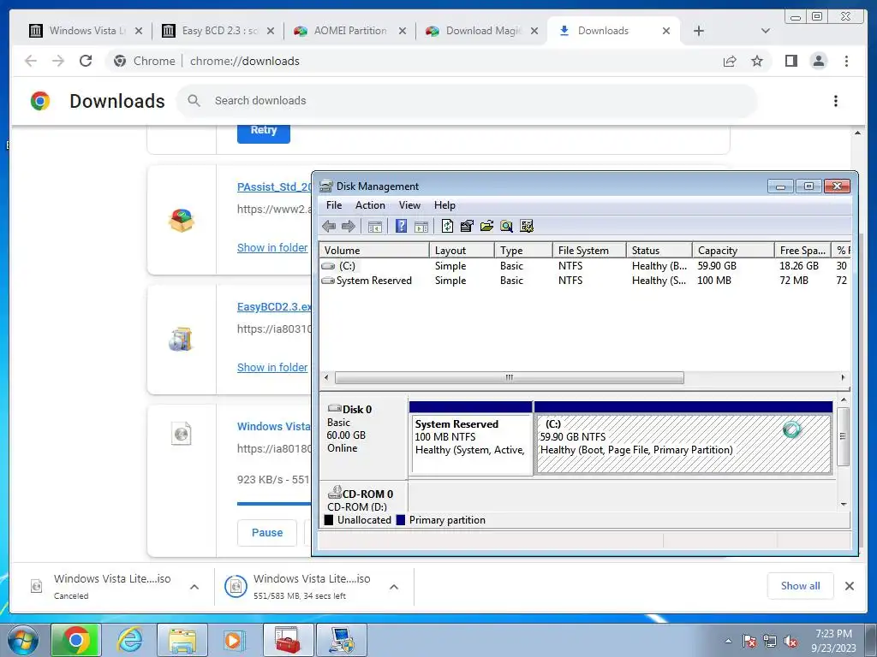
Task: Click the muted volume tray icon
Action: 790,642
